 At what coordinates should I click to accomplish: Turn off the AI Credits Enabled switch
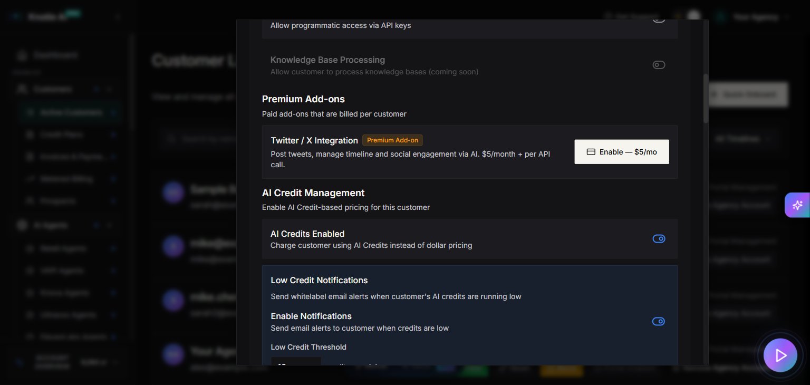click(659, 239)
